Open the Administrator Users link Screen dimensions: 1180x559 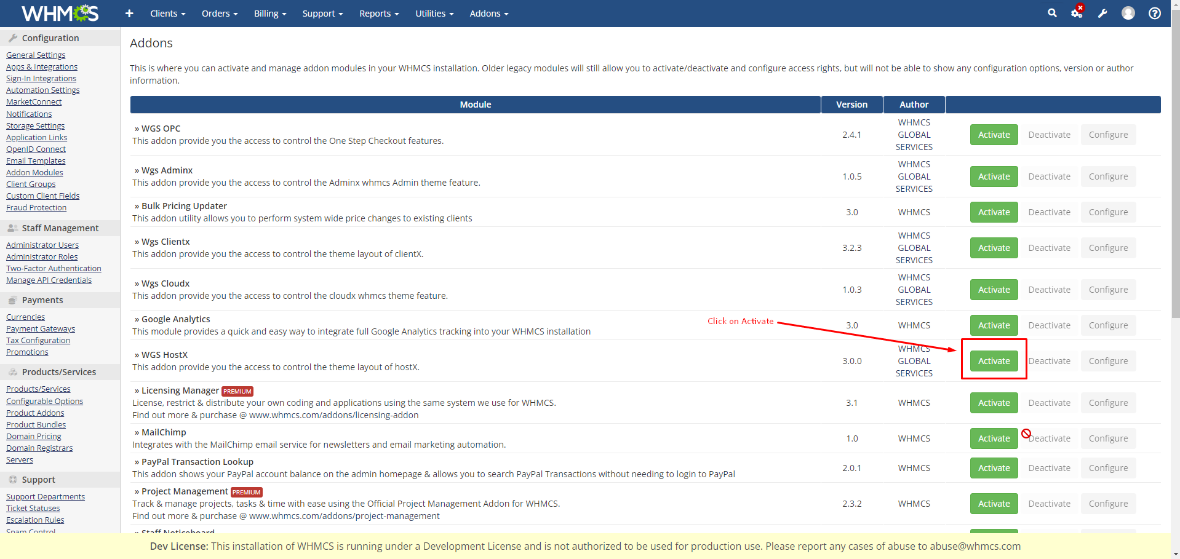pyautogui.click(x=42, y=245)
